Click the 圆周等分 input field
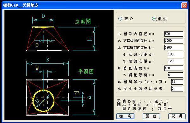The height and width of the screenshot is (123, 190). (177, 82)
